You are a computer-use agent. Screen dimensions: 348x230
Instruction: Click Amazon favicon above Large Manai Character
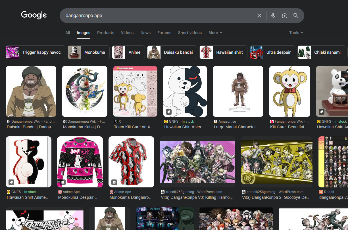216,121
